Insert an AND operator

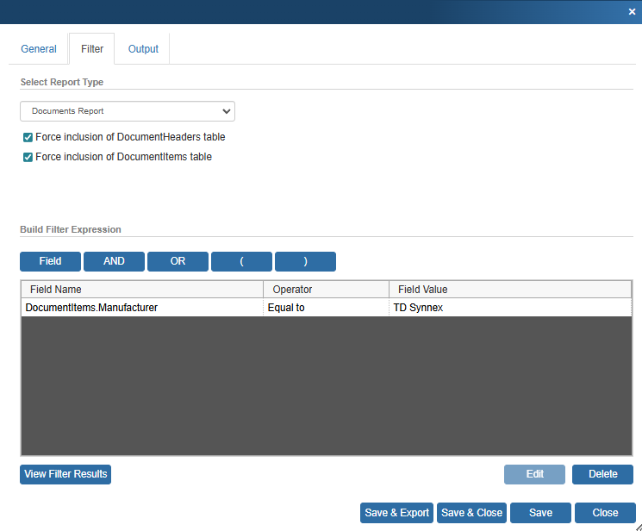114,261
